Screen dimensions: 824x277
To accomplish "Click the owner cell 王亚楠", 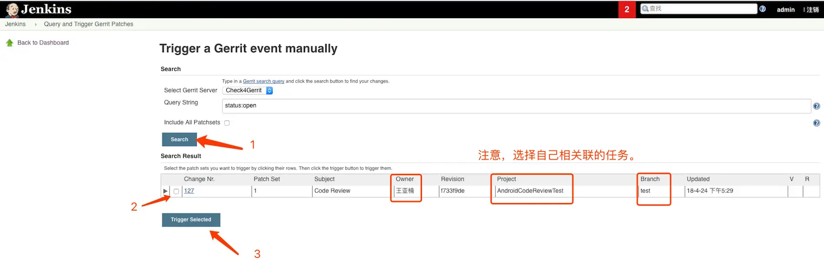I will (x=405, y=191).
